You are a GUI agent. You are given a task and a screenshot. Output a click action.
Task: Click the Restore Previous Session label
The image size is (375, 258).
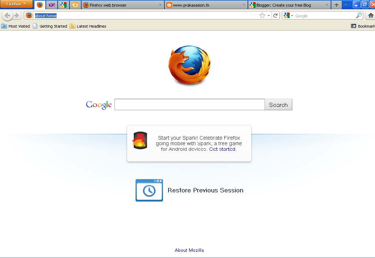pyautogui.click(x=205, y=190)
